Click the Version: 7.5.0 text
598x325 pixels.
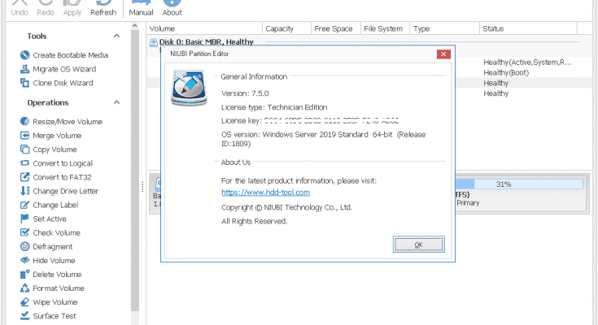tap(245, 93)
